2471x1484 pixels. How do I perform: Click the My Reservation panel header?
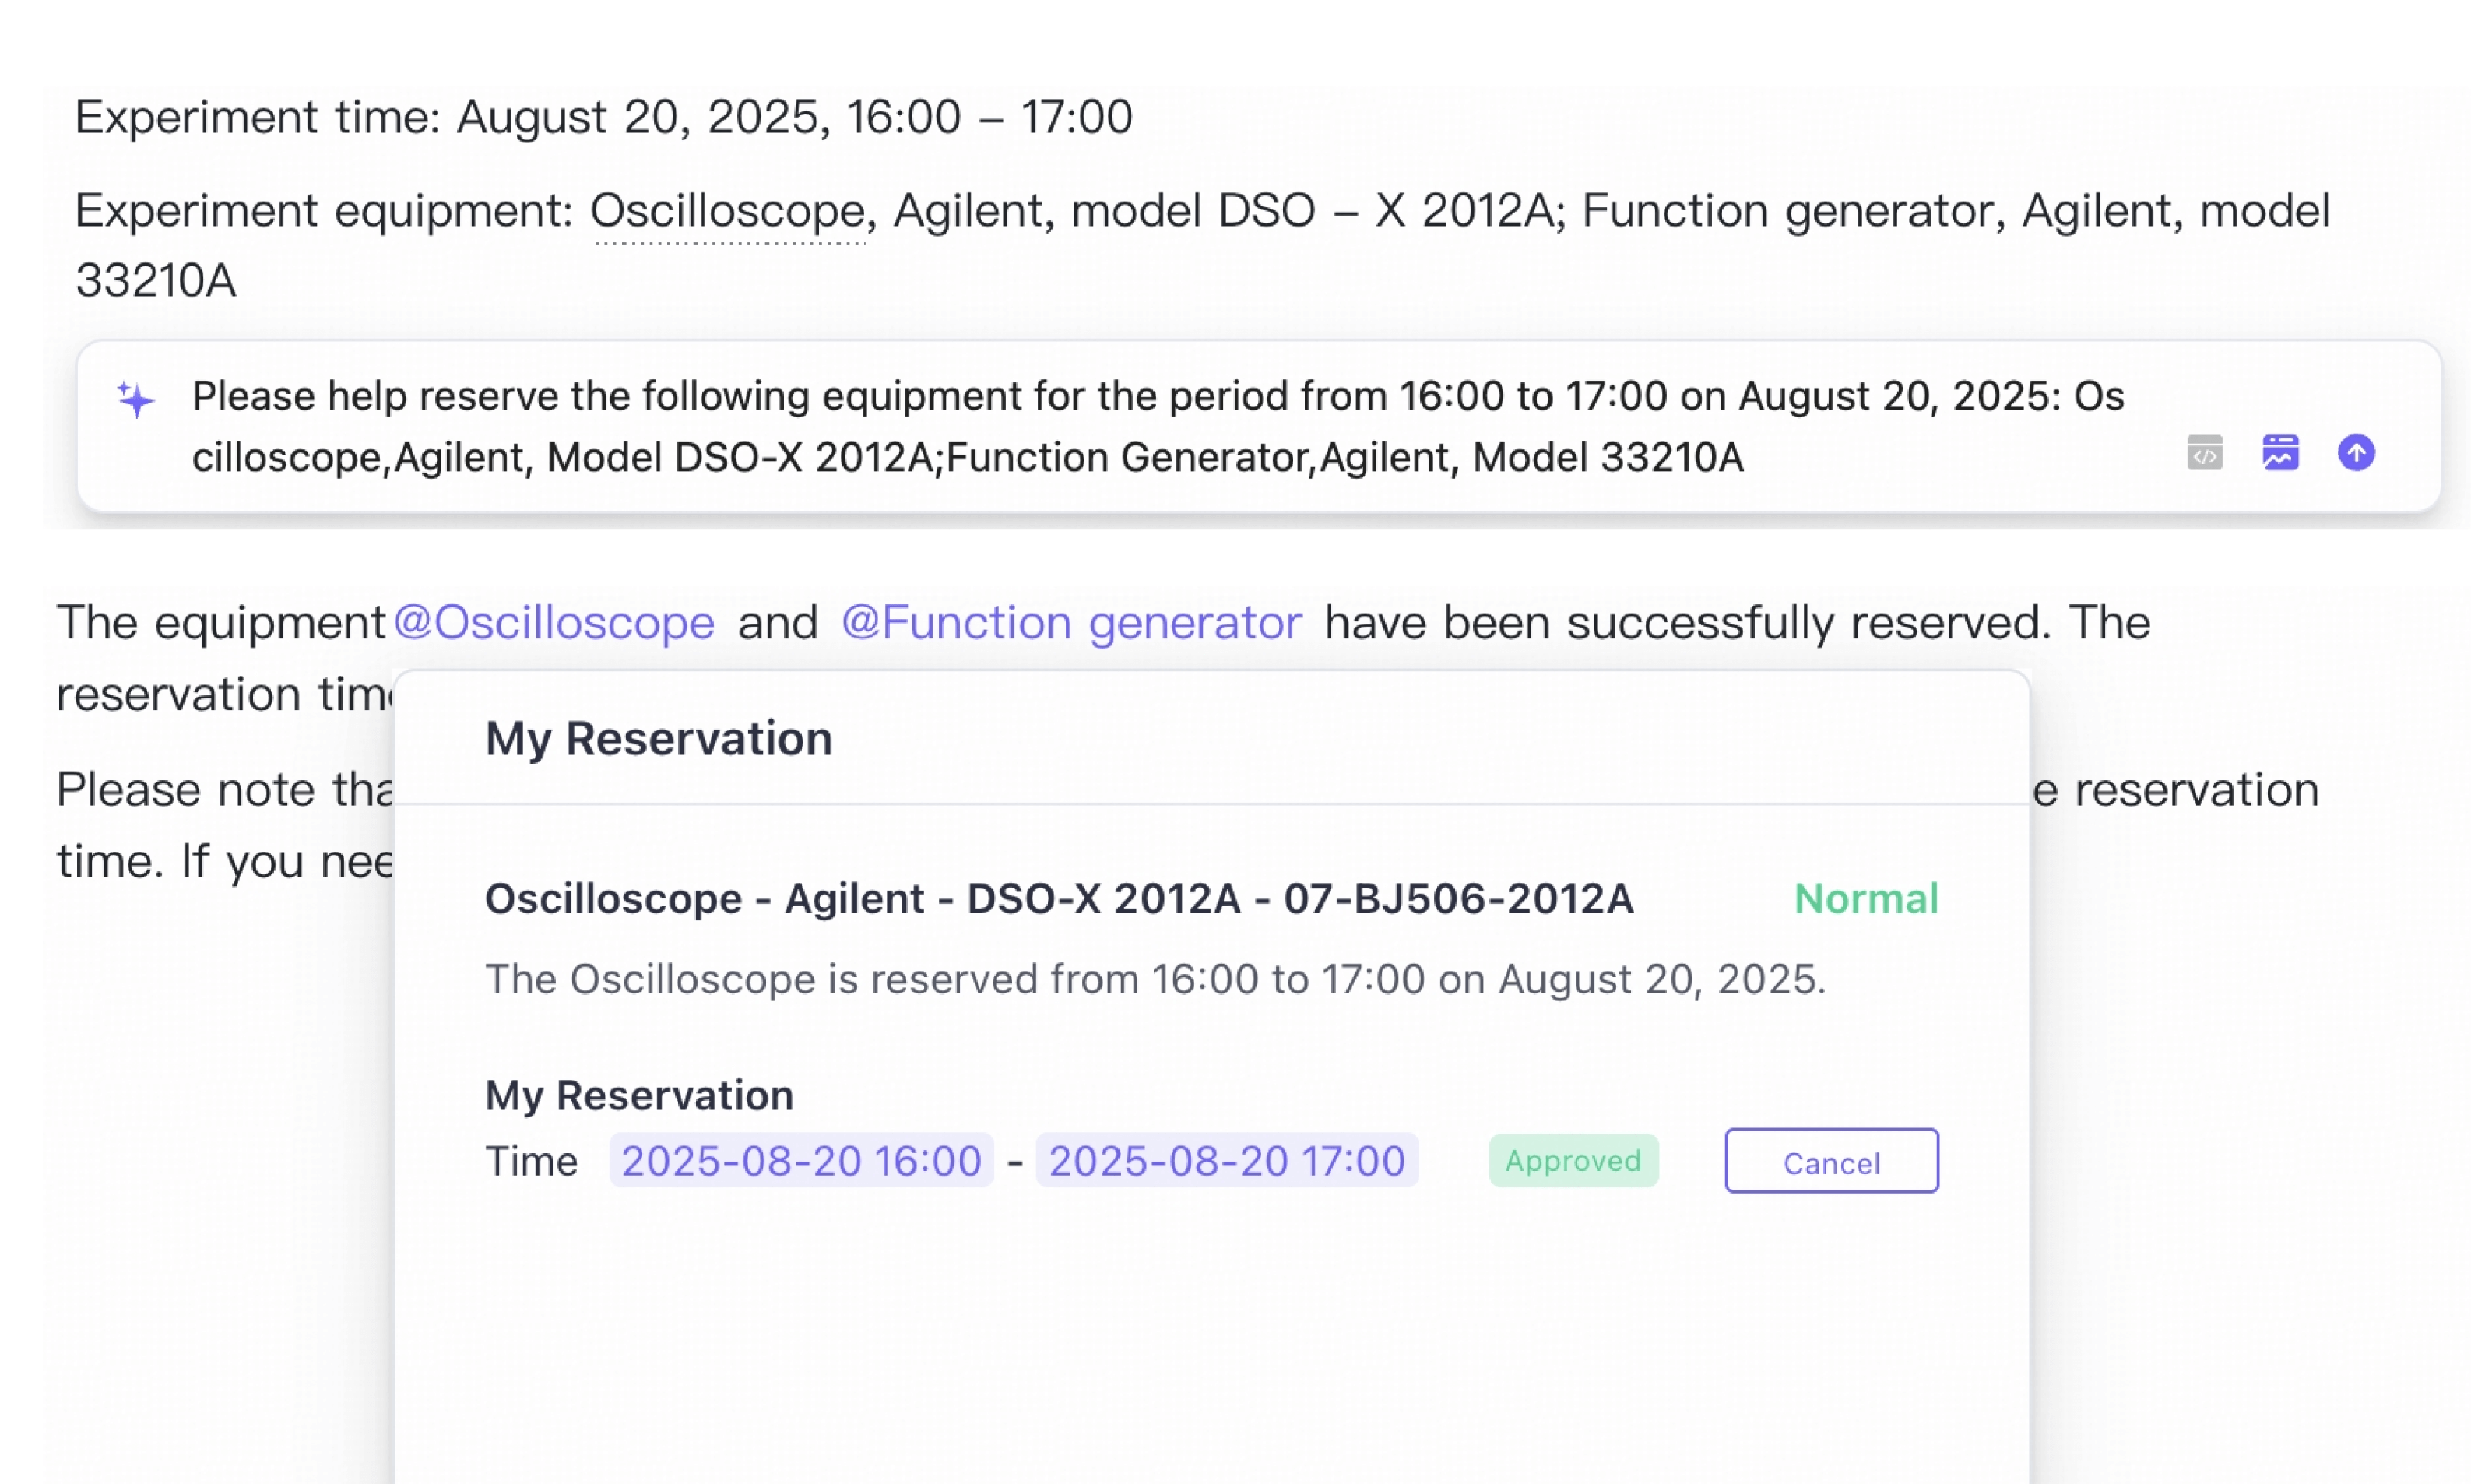click(659, 739)
